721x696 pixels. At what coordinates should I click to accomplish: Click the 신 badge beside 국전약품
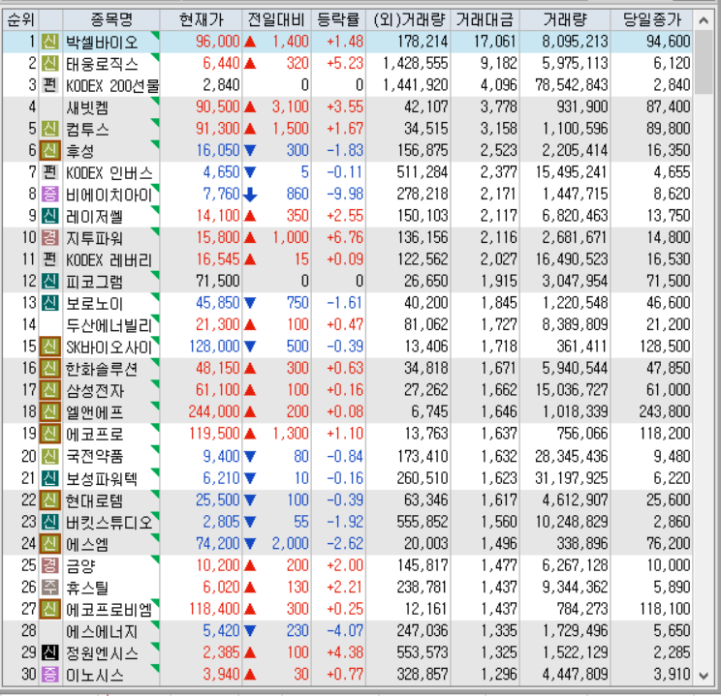pos(50,456)
